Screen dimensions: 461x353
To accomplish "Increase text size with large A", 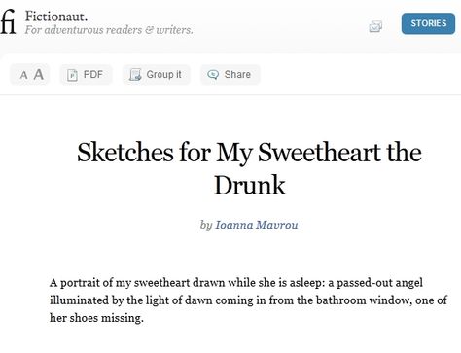I will [x=39, y=74].
